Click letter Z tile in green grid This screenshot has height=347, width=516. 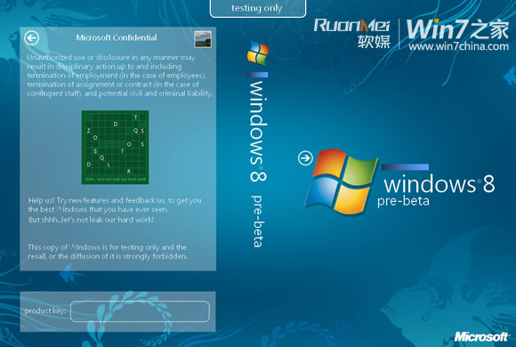(x=89, y=131)
